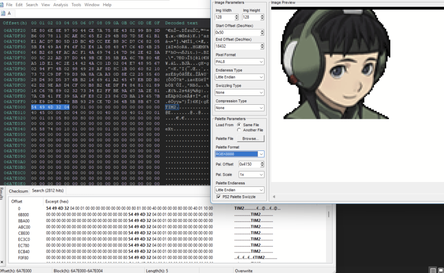Select the search result at offset 8BA00

click(167, 221)
